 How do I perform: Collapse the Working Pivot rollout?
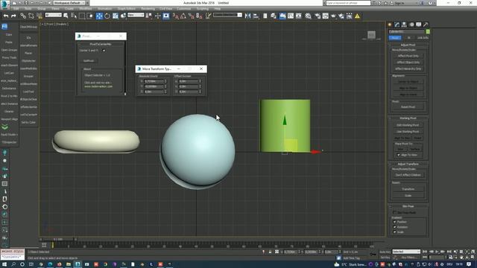click(x=408, y=118)
